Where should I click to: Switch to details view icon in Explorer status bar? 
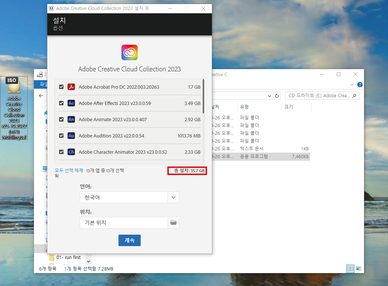tap(350, 269)
